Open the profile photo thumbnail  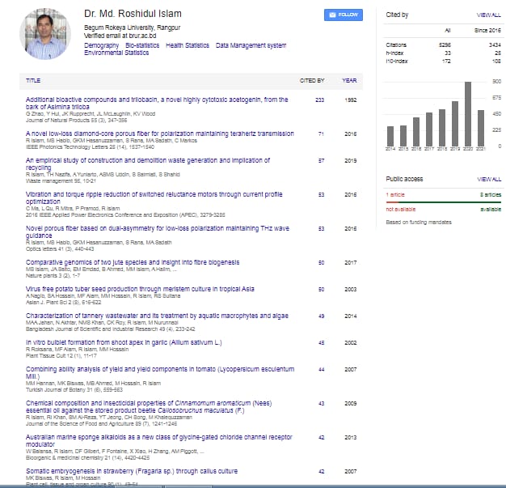click(45, 34)
